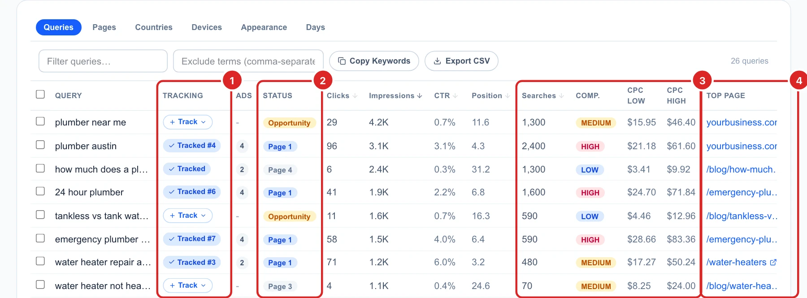Image resolution: width=807 pixels, height=298 pixels.
Task: Click Tracked badge for how much does a pl…
Action: tap(187, 169)
